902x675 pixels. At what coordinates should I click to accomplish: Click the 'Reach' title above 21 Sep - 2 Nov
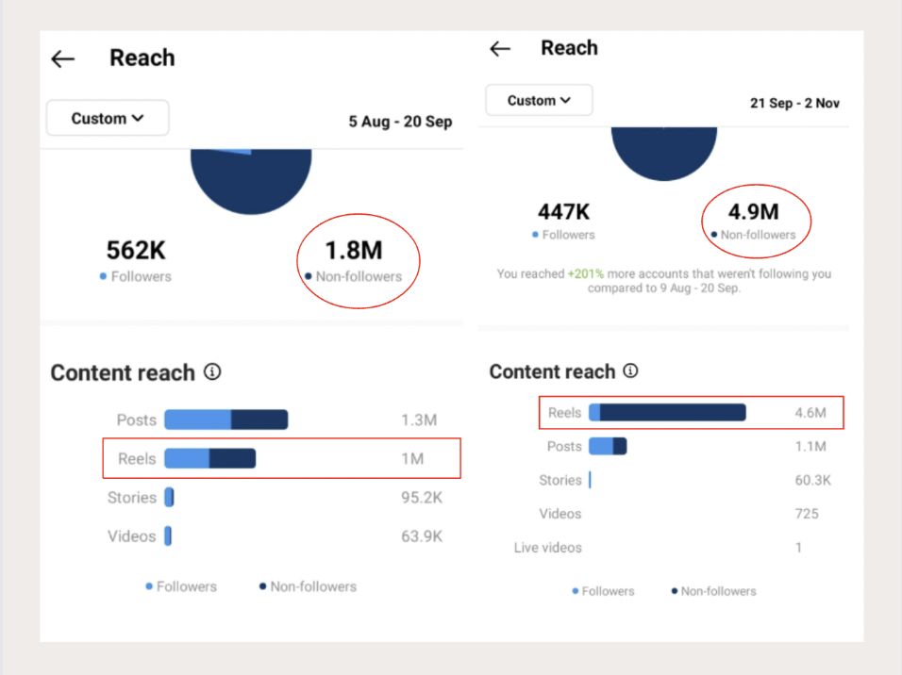click(x=570, y=48)
